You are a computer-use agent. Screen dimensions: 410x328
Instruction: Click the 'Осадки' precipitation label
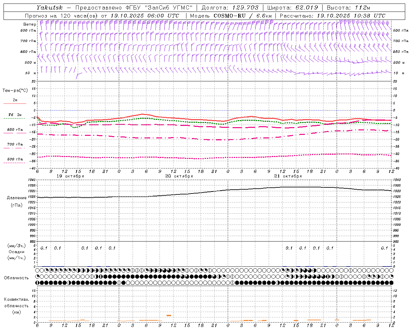(16, 252)
